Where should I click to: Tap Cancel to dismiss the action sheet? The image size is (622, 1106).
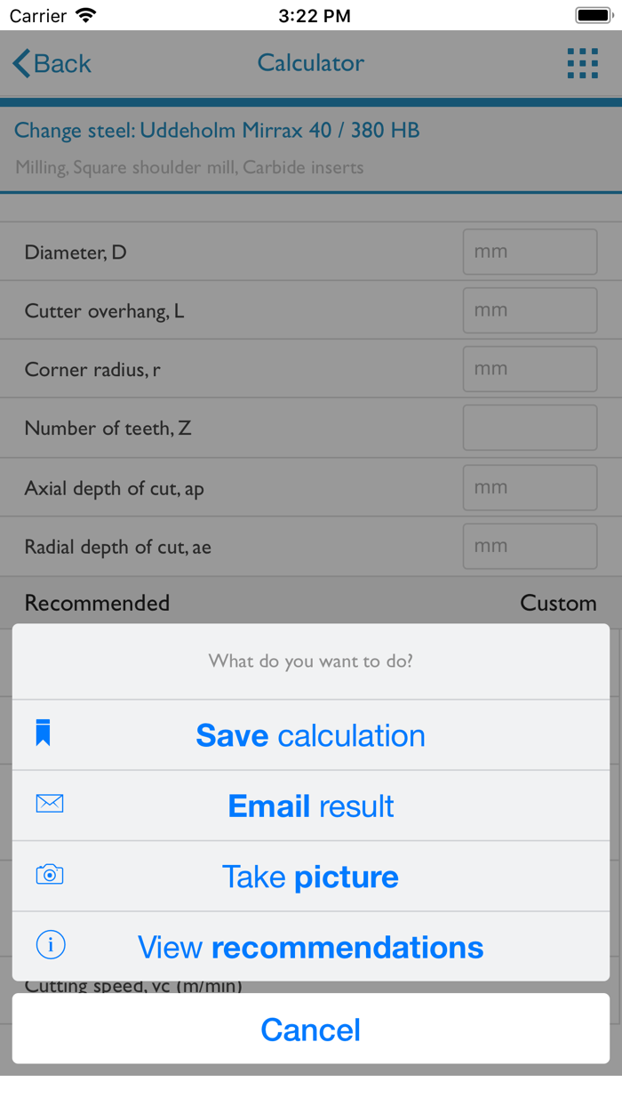coord(310,1029)
